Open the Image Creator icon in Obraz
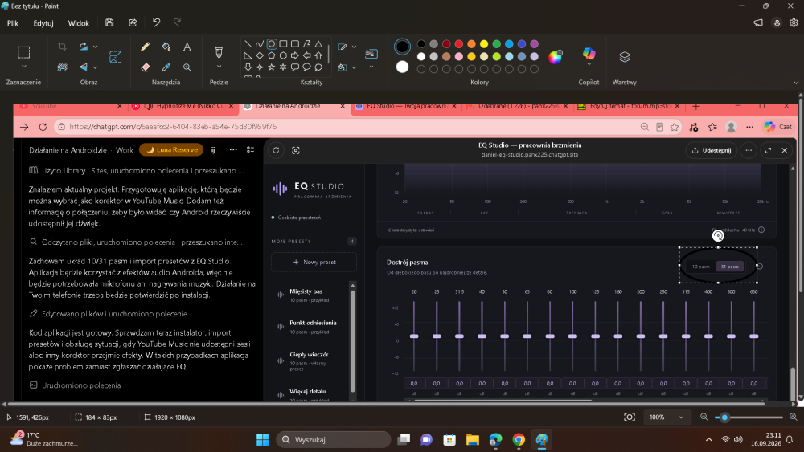Image resolution: width=804 pixels, height=452 pixels. (x=115, y=57)
